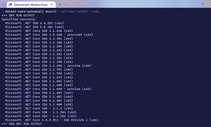Click the --sdk argument text
Image resolution: width=211 pixels, height=127 pixels.
tap(94, 12)
